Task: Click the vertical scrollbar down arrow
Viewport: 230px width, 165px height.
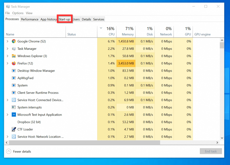Action: point(222,138)
